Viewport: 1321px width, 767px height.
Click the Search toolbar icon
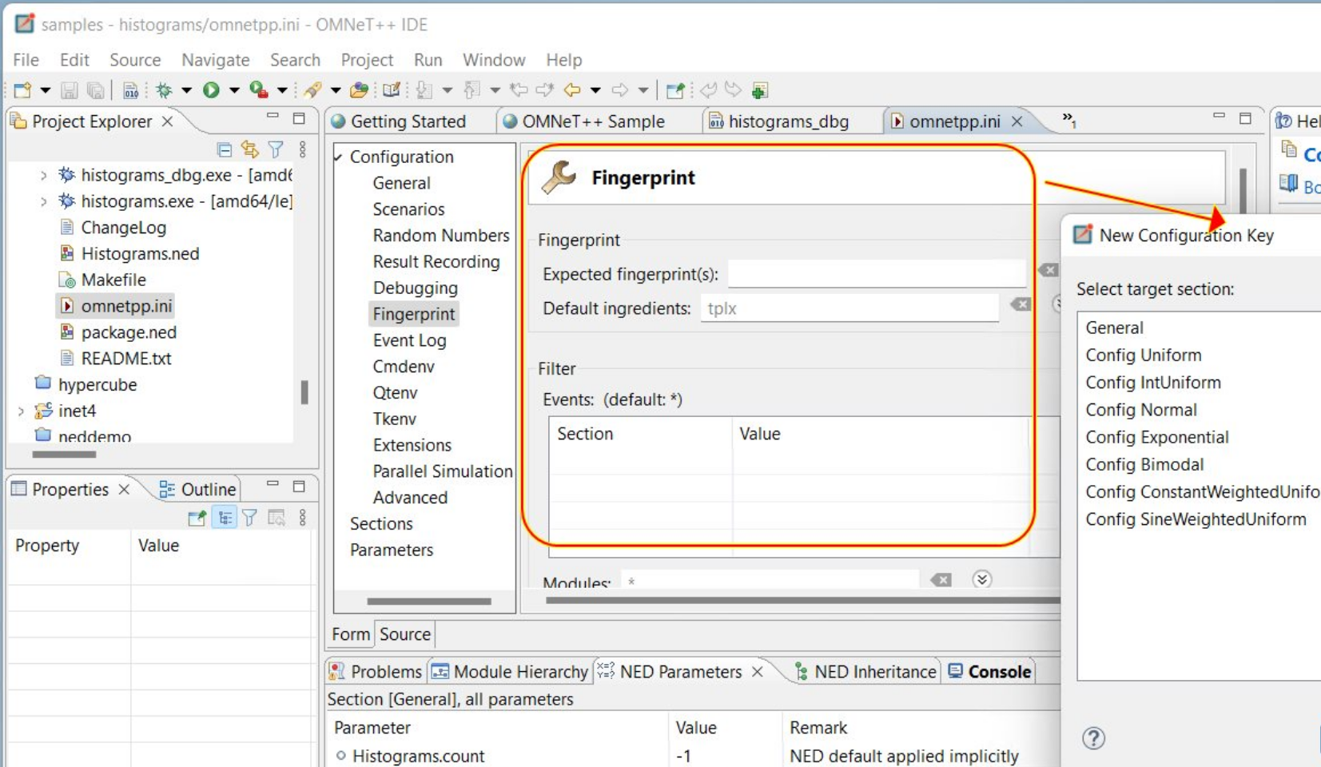[x=295, y=60]
